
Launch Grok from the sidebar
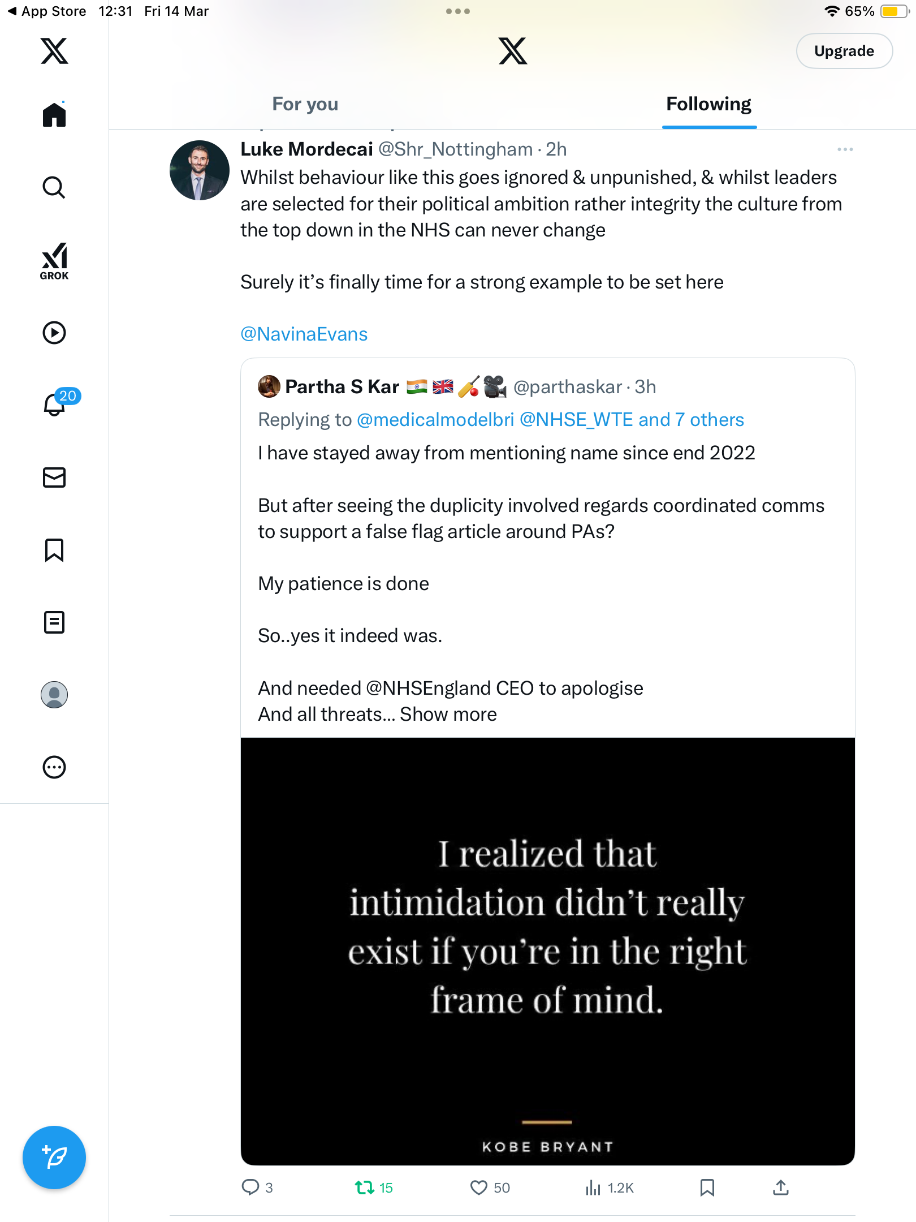pos(54,261)
